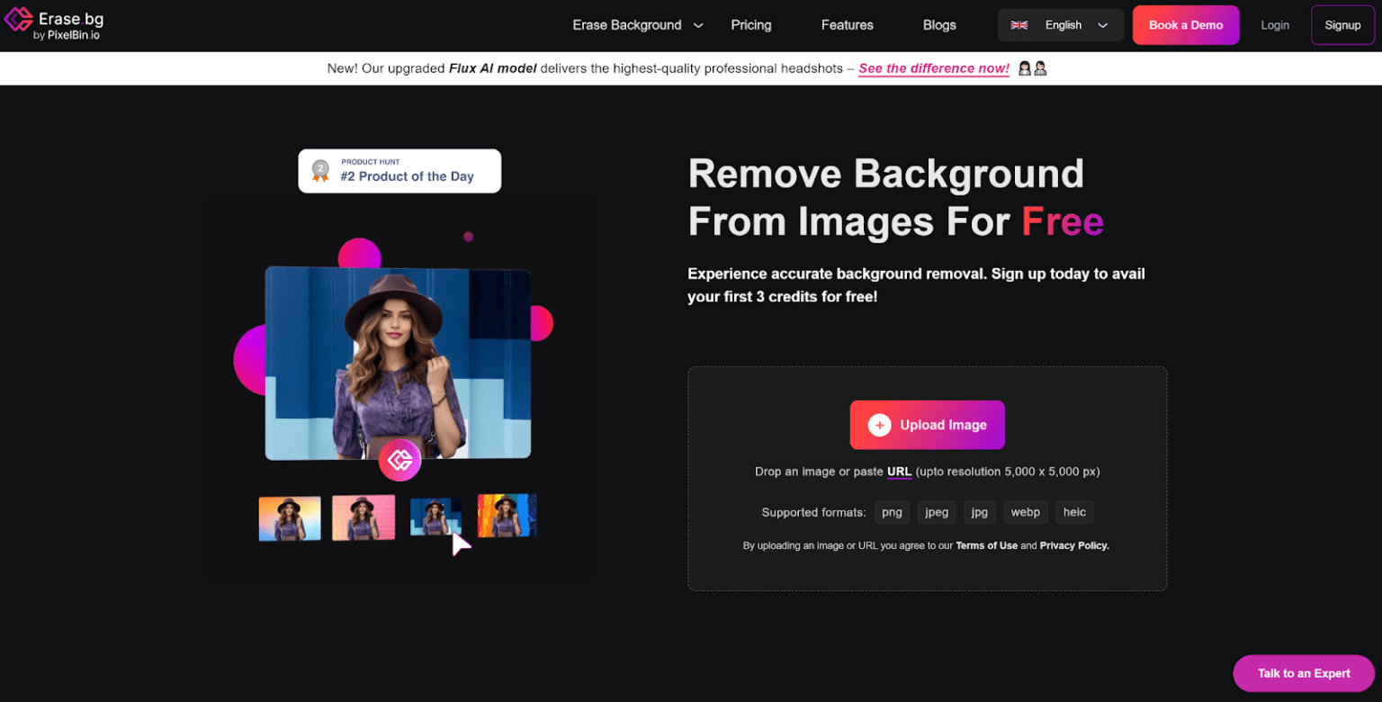1382x702 pixels.
Task: Navigate to the Blogs section
Action: pyautogui.click(x=939, y=25)
